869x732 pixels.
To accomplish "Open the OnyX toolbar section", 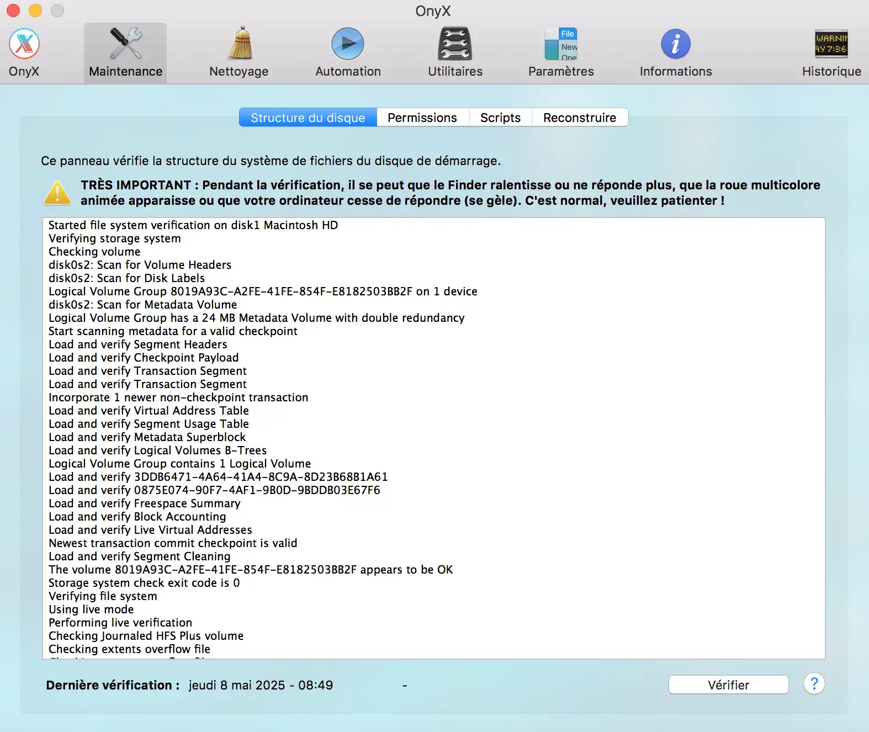I will coord(24,53).
